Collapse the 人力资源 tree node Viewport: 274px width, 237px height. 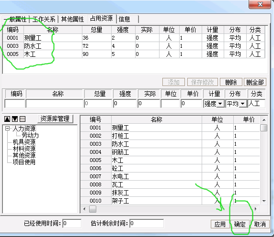(x=7, y=129)
